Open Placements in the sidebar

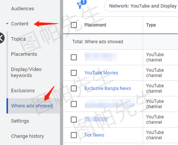click(x=24, y=54)
